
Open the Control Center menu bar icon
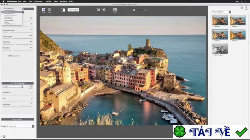pos(246,2)
